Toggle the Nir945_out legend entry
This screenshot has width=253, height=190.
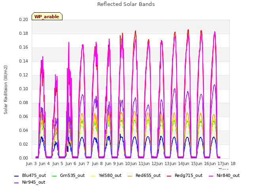point(30,182)
